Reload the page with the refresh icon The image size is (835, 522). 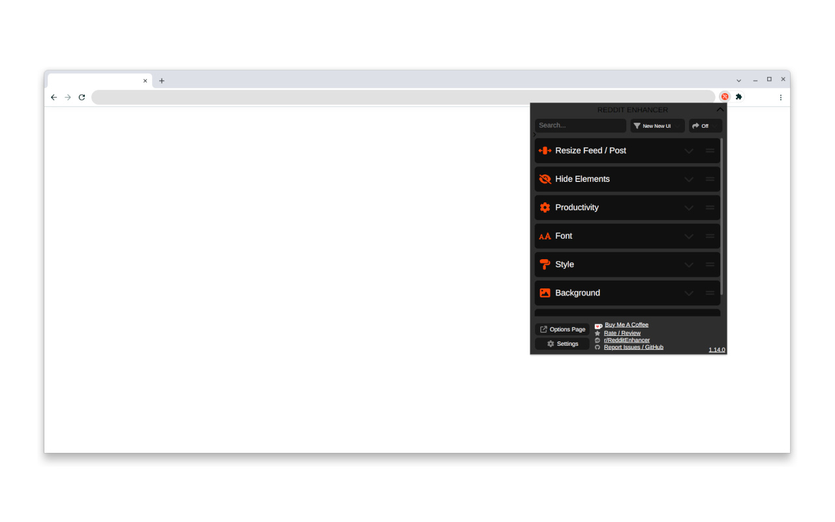tap(82, 97)
